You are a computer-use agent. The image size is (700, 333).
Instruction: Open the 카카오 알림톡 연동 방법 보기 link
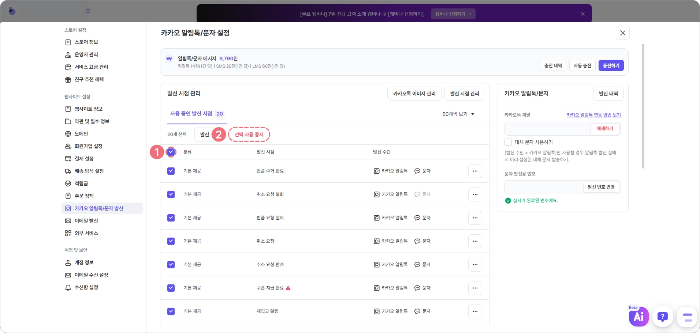(594, 115)
